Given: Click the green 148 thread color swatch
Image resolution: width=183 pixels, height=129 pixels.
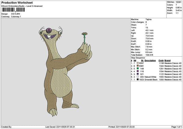Looking at the screenshot, I should pos(138,68).
